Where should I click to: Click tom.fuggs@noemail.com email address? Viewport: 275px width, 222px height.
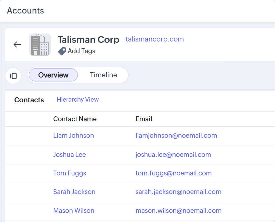pos(174,173)
